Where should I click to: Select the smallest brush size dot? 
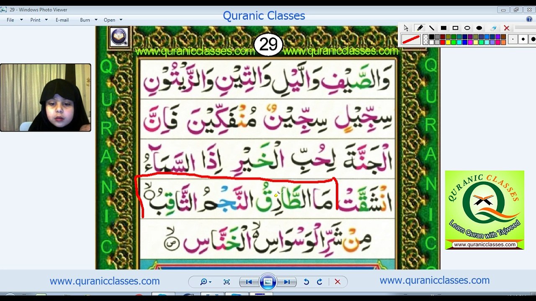pos(513,39)
